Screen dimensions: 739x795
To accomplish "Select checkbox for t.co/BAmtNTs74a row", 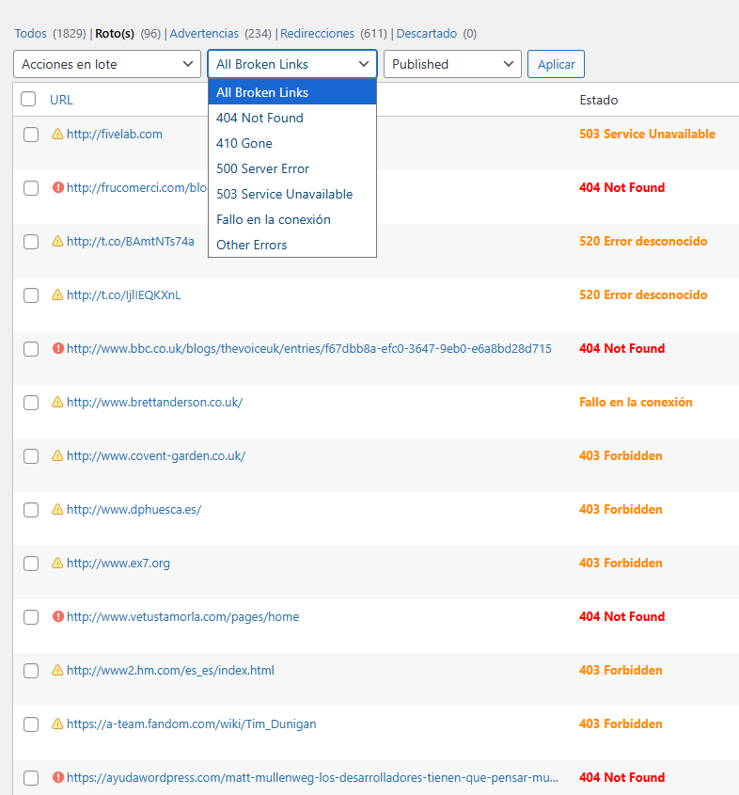I will click(x=31, y=242).
